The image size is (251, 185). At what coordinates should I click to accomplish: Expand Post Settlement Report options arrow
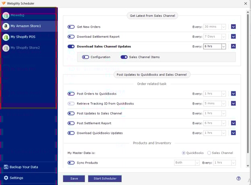click(x=233, y=123)
